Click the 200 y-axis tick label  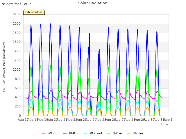(18, 106)
